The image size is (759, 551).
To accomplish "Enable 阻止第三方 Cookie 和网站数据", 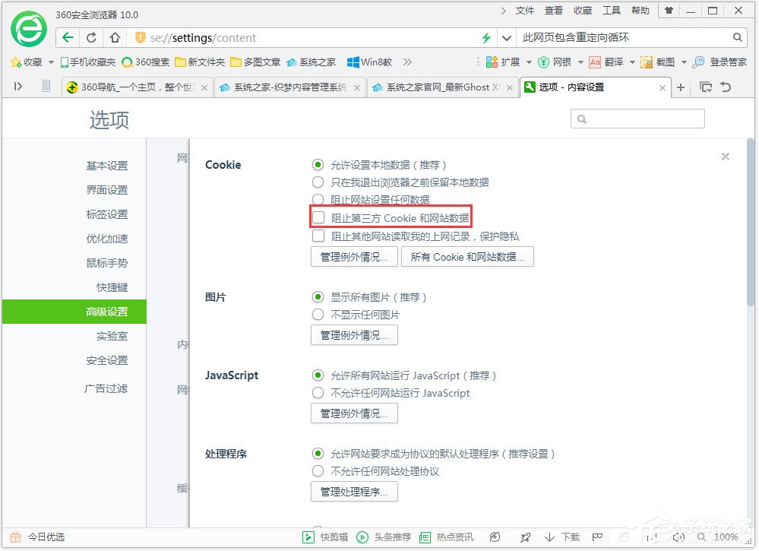I will pos(318,217).
